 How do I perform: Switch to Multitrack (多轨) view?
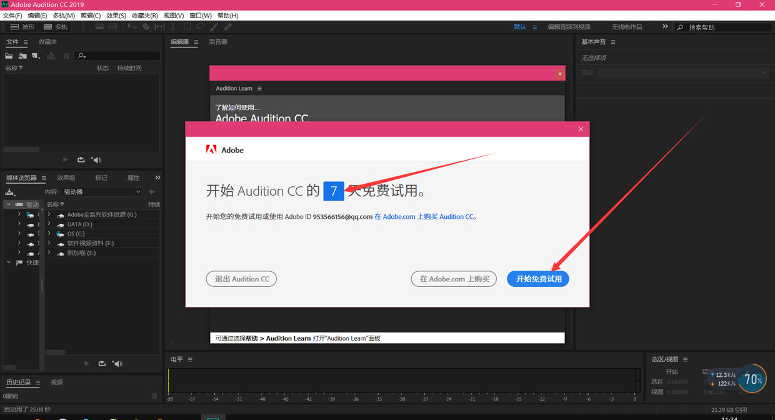pyautogui.click(x=55, y=27)
